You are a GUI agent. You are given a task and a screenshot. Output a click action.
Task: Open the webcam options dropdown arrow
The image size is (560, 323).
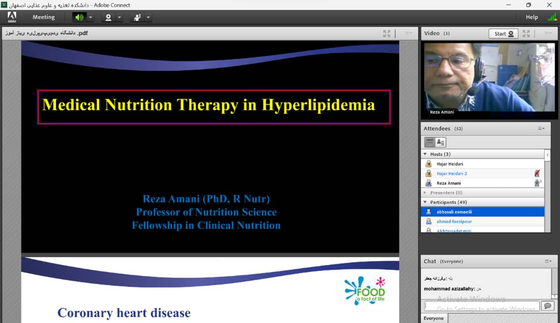click(119, 17)
